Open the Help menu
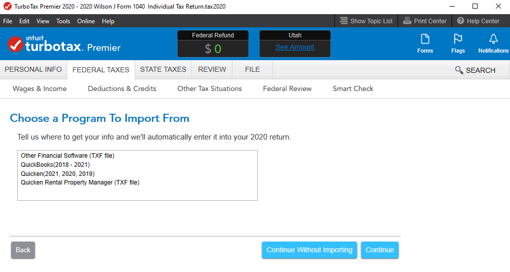The image size is (510, 272). coord(108,21)
